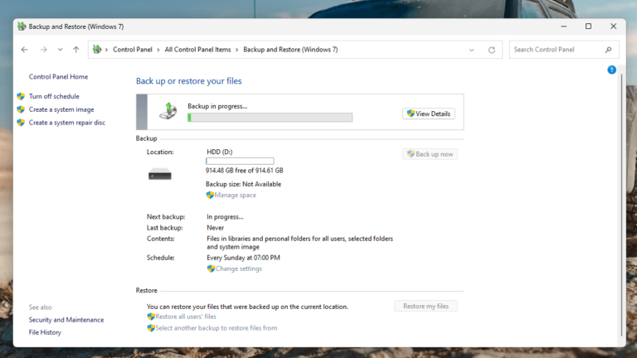
Task: Click the Backup in progress bar
Action: tap(270, 118)
